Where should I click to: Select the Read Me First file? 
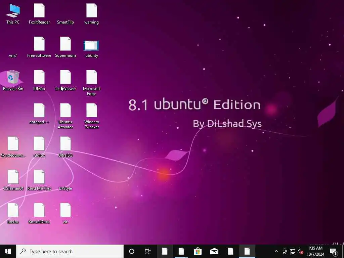point(39,180)
